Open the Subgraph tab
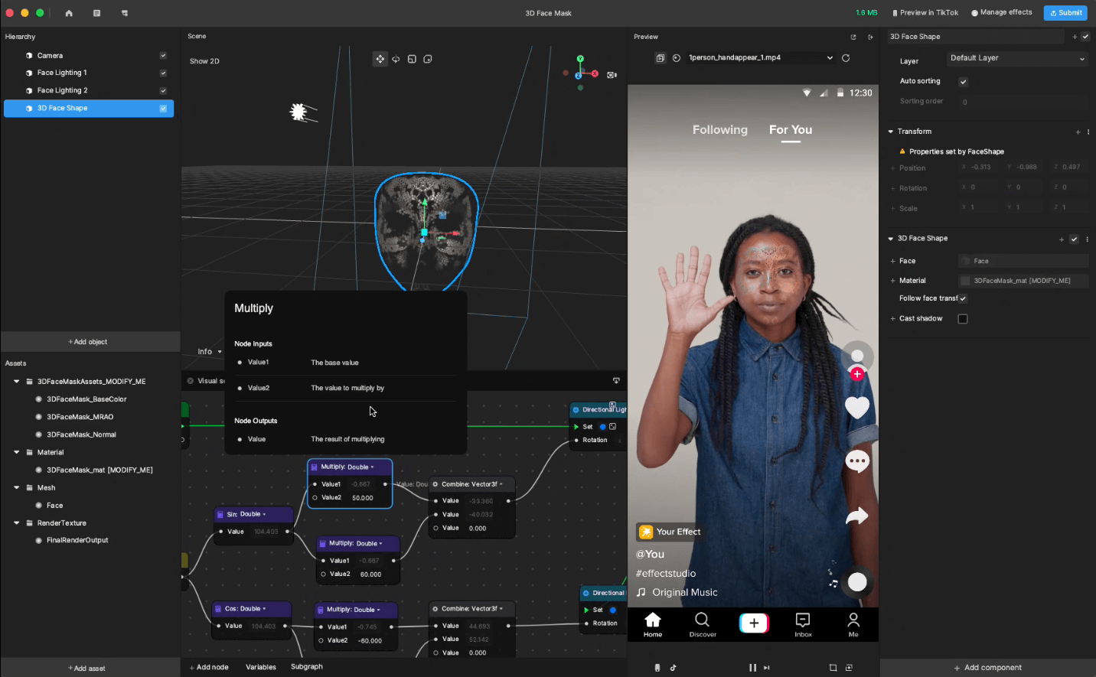The width and height of the screenshot is (1096, 677). 307,667
